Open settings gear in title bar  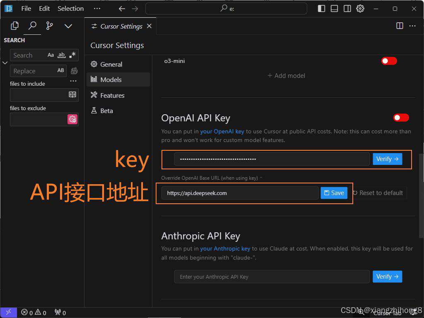tap(360, 9)
